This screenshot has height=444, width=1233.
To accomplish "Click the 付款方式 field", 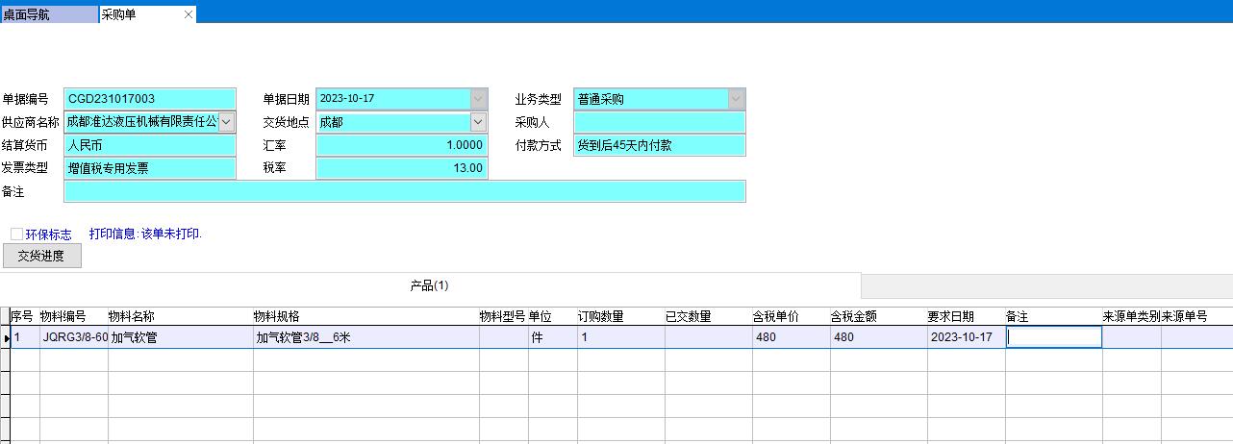I will 659,145.
